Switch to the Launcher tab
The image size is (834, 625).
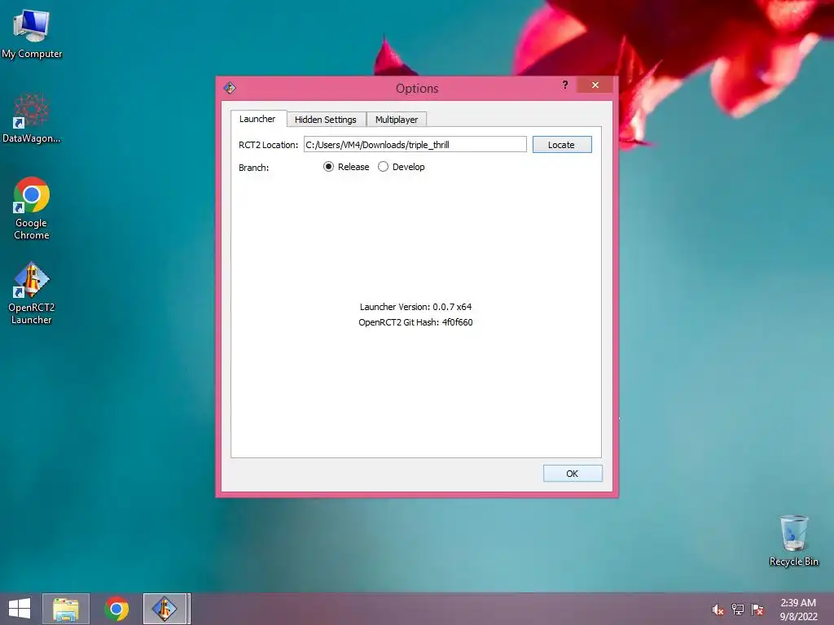tap(258, 119)
